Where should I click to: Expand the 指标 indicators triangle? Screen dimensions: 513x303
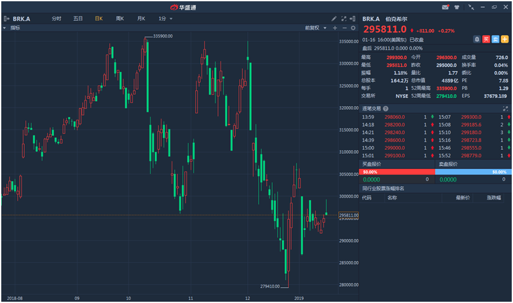[4, 28]
